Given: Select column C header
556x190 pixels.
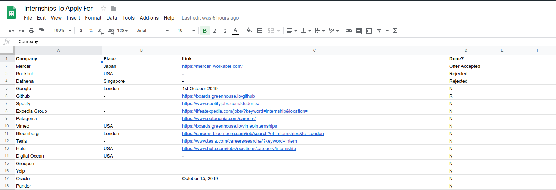Looking at the screenshot, I should 314,51.
